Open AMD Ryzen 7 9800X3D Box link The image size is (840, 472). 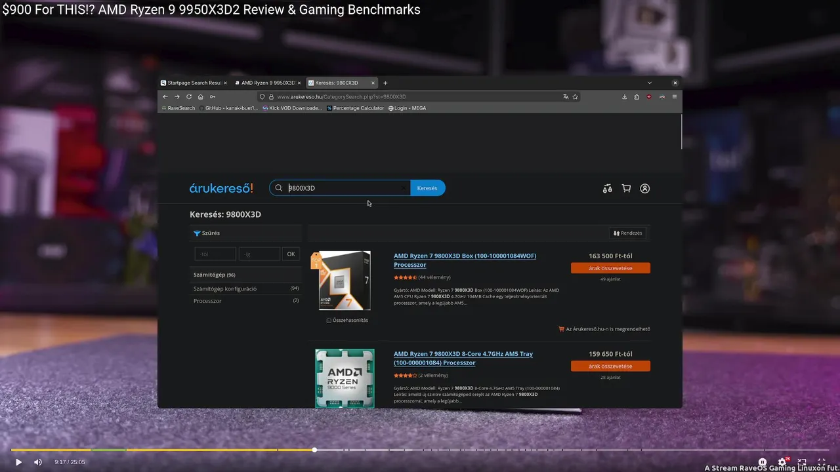pos(465,260)
